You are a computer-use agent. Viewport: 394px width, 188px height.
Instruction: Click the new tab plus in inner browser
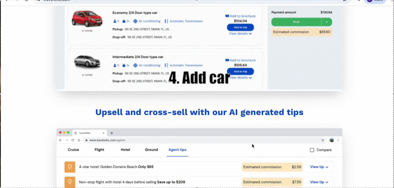112,133
